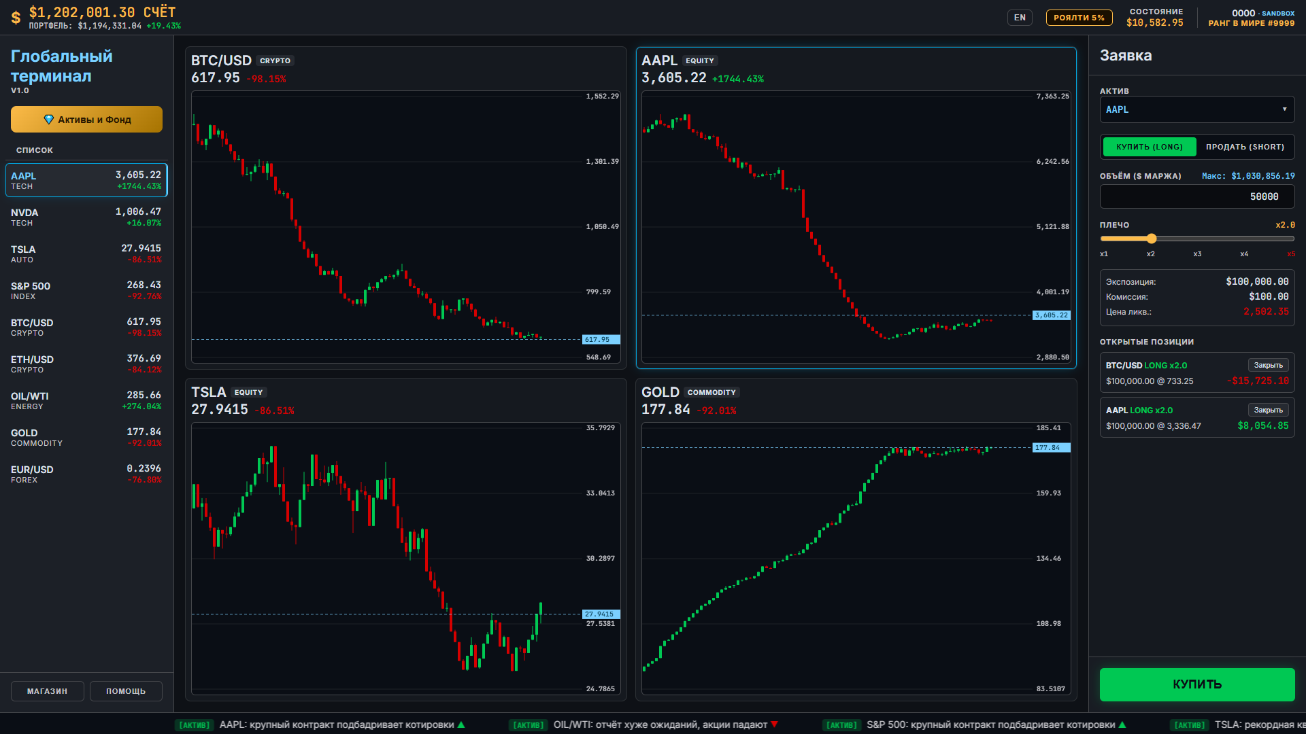The height and width of the screenshot is (734, 1306).
Task: Click the volume input field showing 50000
Action: (x=1197, y=196)
